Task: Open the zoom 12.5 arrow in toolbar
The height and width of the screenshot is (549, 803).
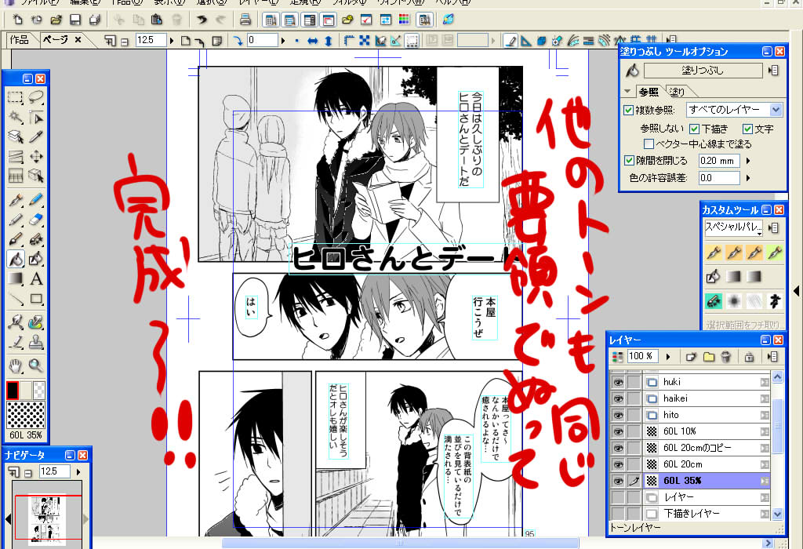Action: pos(172,41)
